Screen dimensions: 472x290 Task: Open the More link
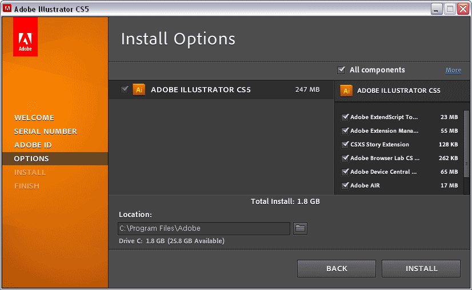pyautogui.click(x=453, y=70)
